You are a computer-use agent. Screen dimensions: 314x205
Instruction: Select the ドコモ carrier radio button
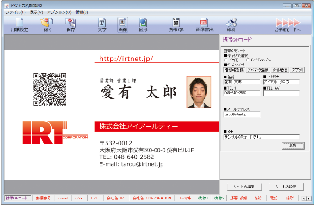pos(226,60)
